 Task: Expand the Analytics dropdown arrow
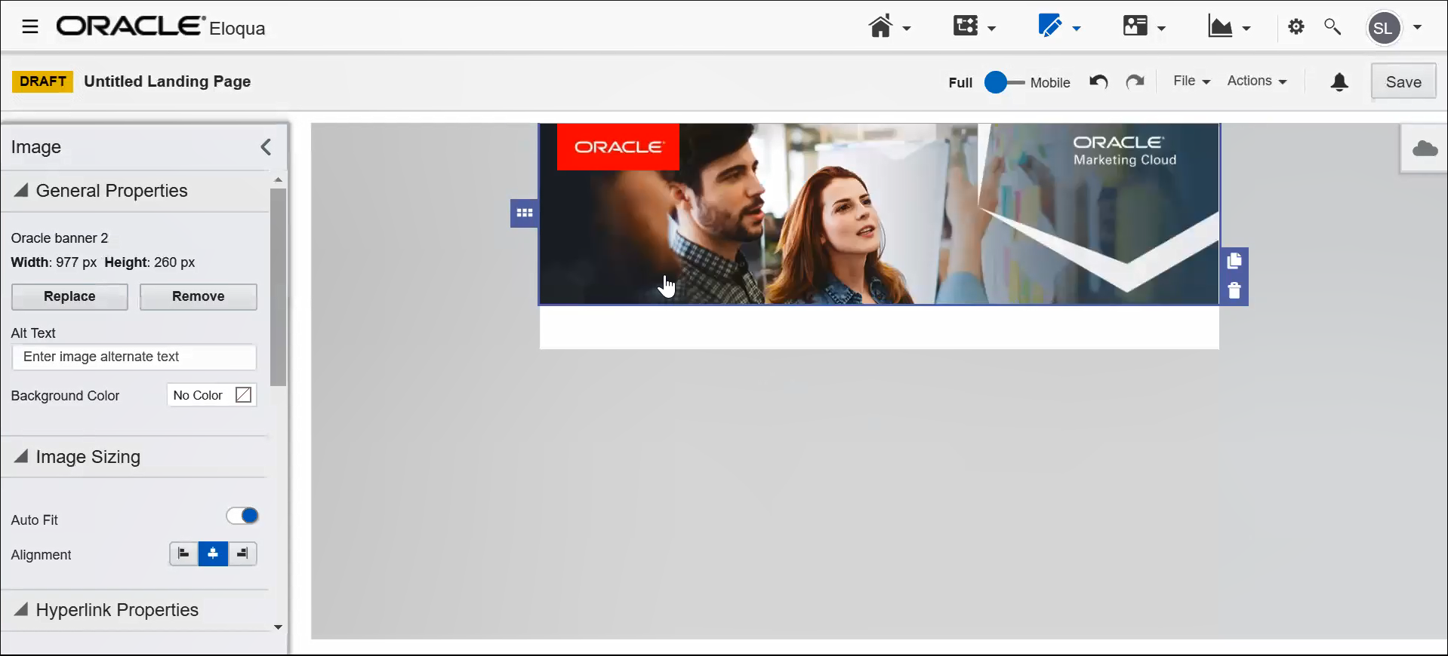1246,29
